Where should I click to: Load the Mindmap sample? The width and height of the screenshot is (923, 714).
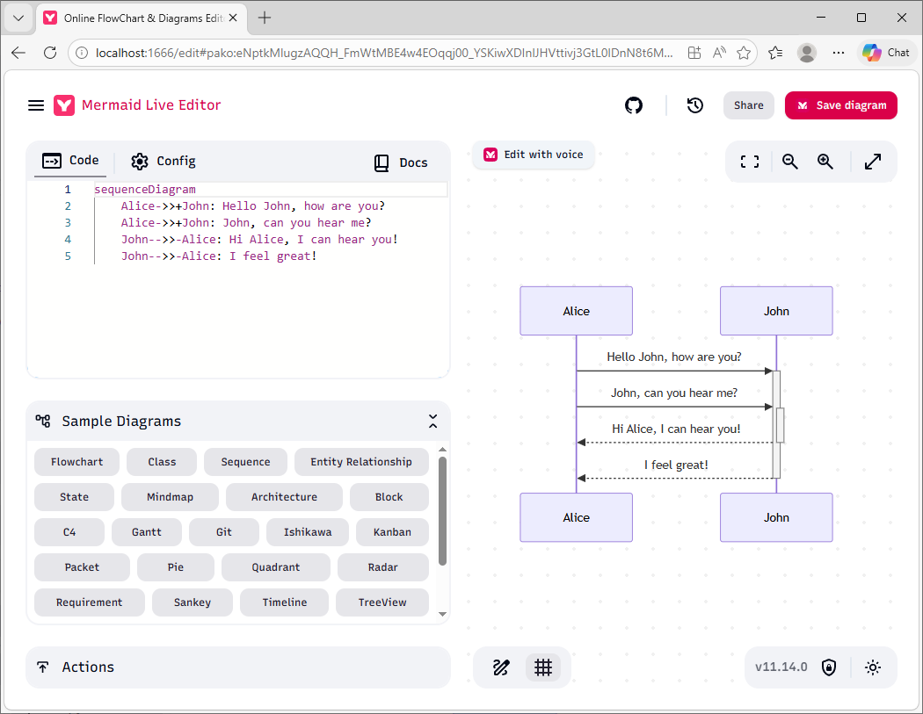click(x=170, y=497)
